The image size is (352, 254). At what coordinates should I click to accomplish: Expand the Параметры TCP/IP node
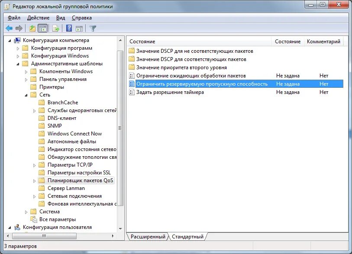(x=34, y=165)
